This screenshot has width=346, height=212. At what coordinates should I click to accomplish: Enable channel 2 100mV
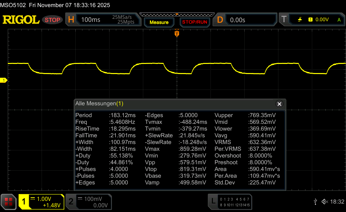coord(88,202)
